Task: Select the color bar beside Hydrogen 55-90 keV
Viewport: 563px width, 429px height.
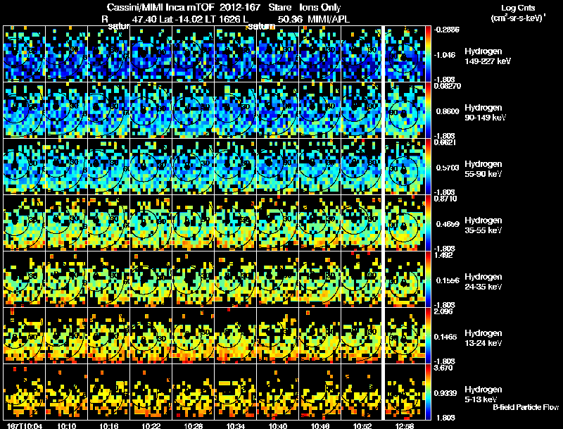Action: click(x=428, y=166)
